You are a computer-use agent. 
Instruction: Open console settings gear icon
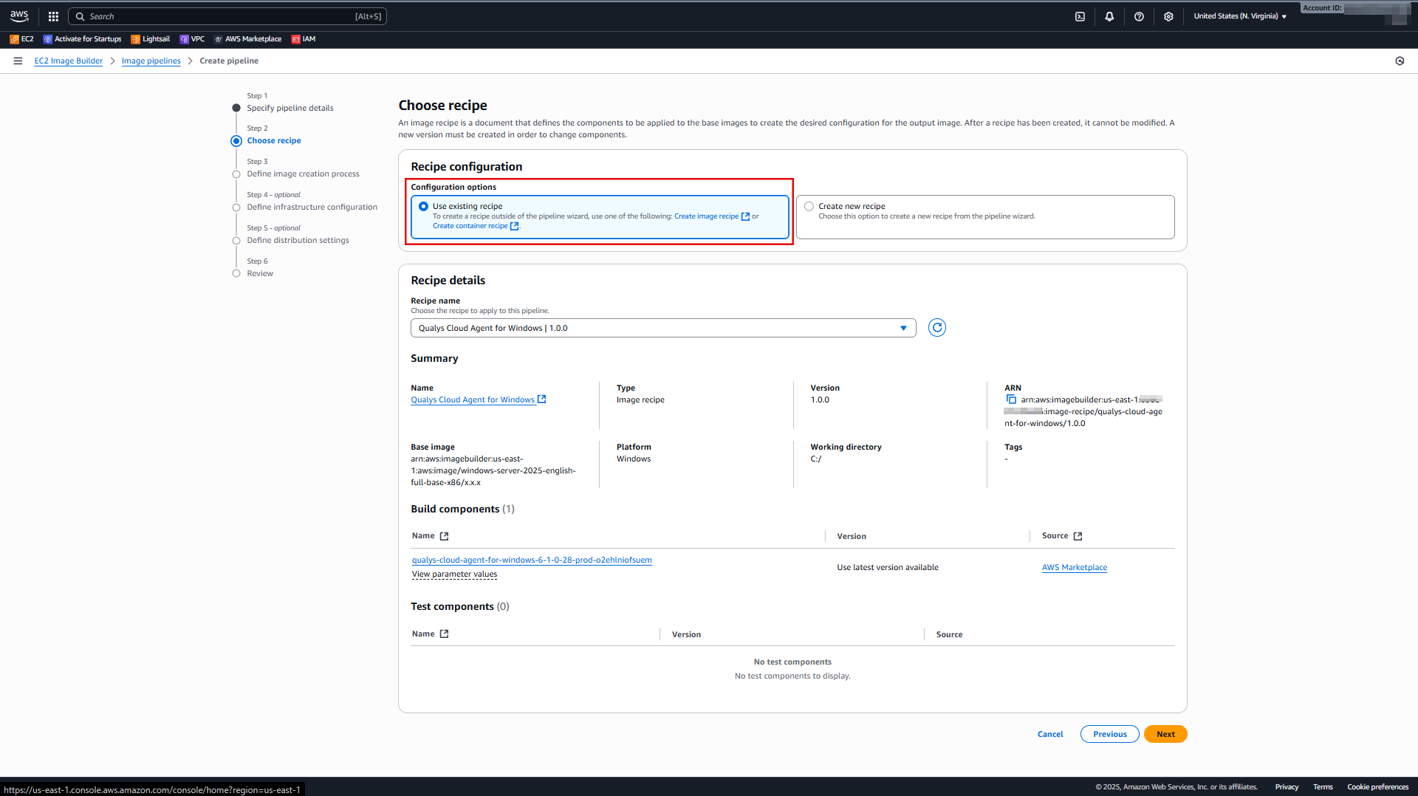point(1168,16)
